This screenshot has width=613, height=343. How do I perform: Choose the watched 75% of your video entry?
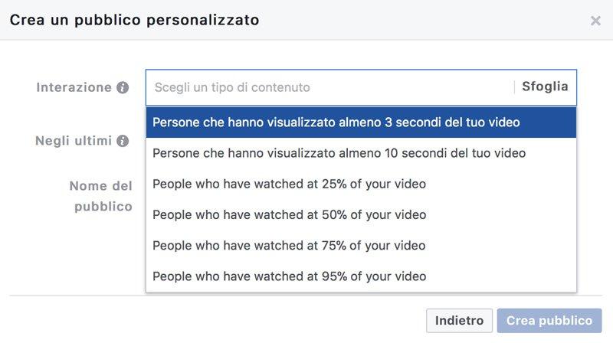pos(361,246)
